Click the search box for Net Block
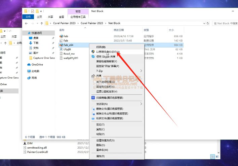The image size is (238, 166). [x=225, y=23]
